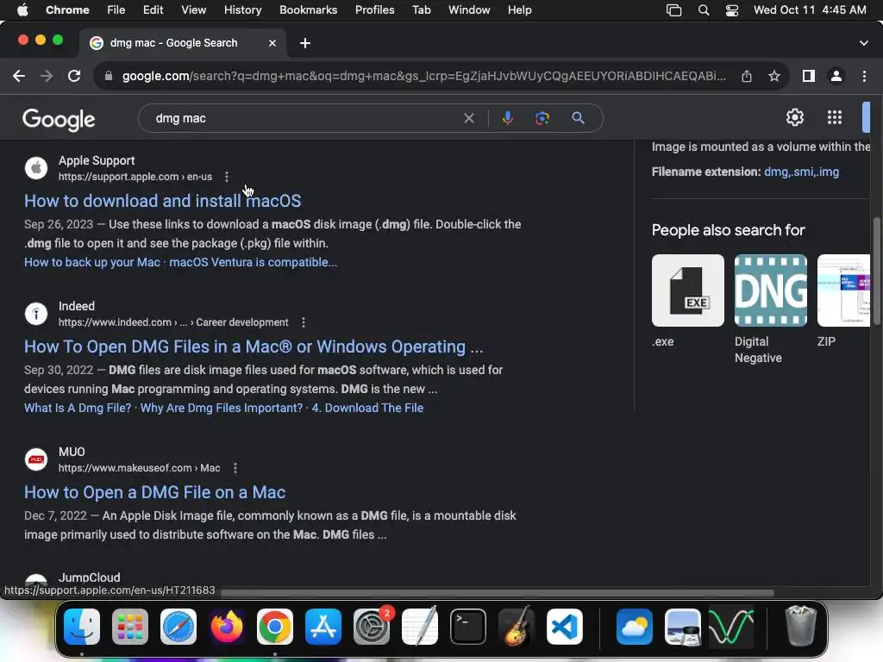Open the Google apps grid

click(x=835, y=117)
